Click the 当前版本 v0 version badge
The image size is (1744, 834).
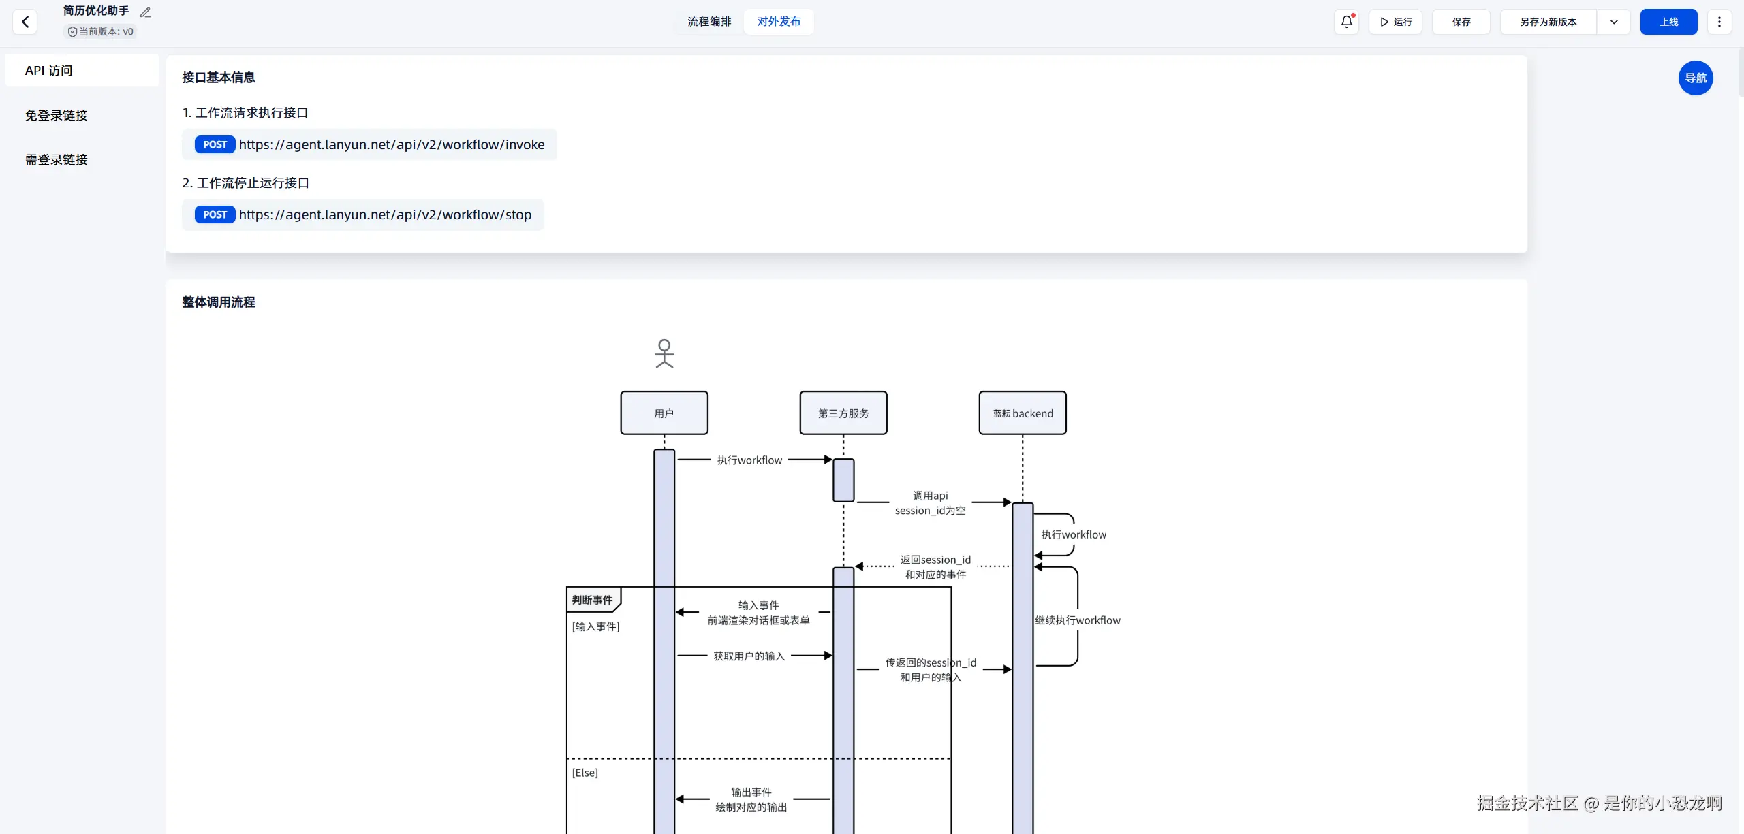(101, 31)
